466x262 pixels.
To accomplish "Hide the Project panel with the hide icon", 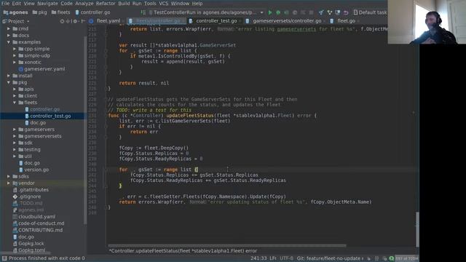I will (82, 21).
